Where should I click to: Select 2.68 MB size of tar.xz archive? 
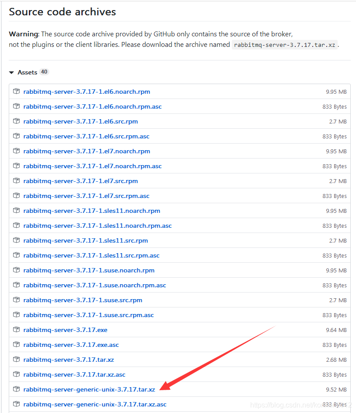336,360
